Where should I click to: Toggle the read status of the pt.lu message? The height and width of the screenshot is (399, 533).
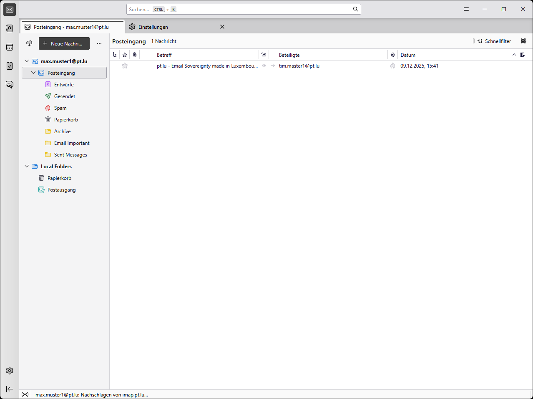pyautogui.click(x=264, y=66)
